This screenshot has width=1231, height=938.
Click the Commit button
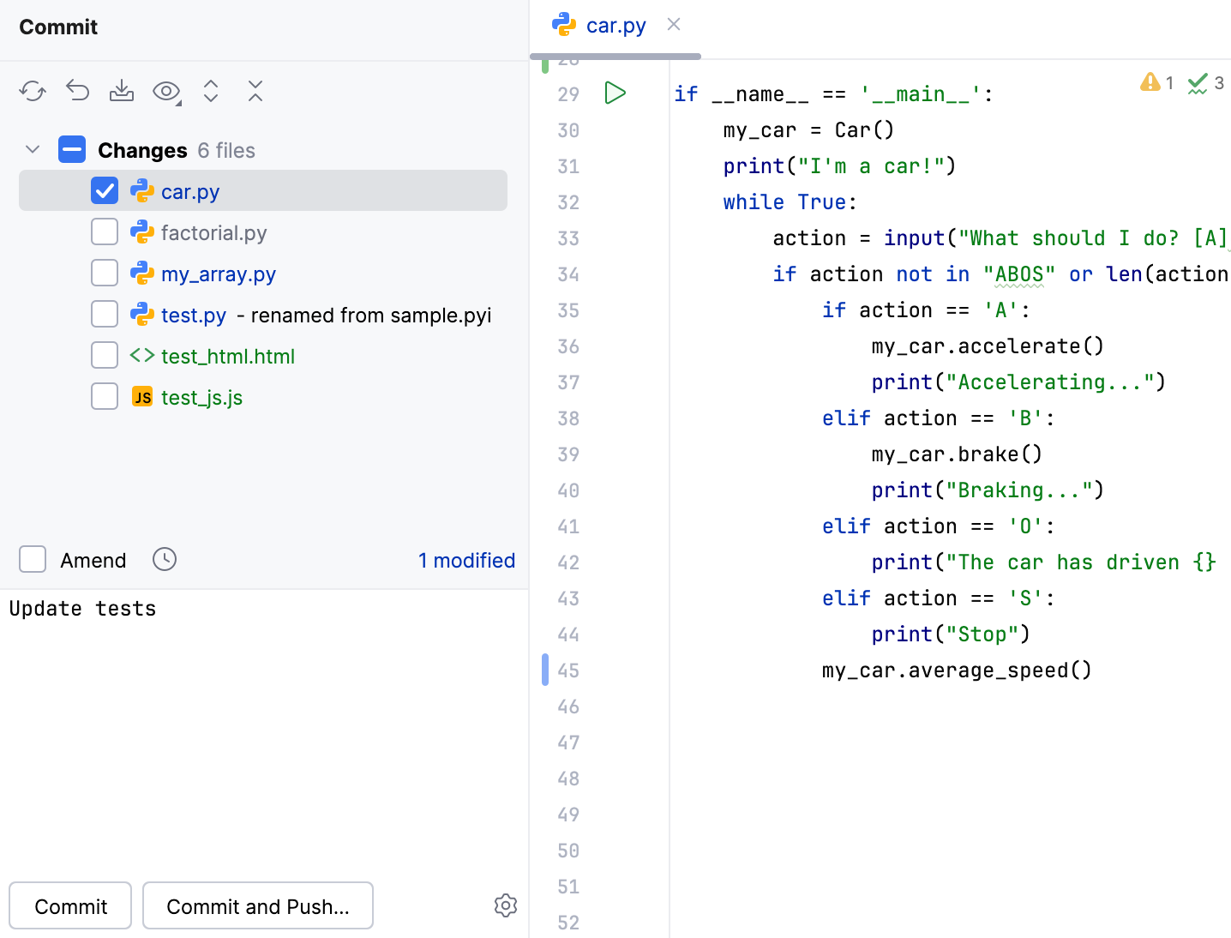point(69,905)
